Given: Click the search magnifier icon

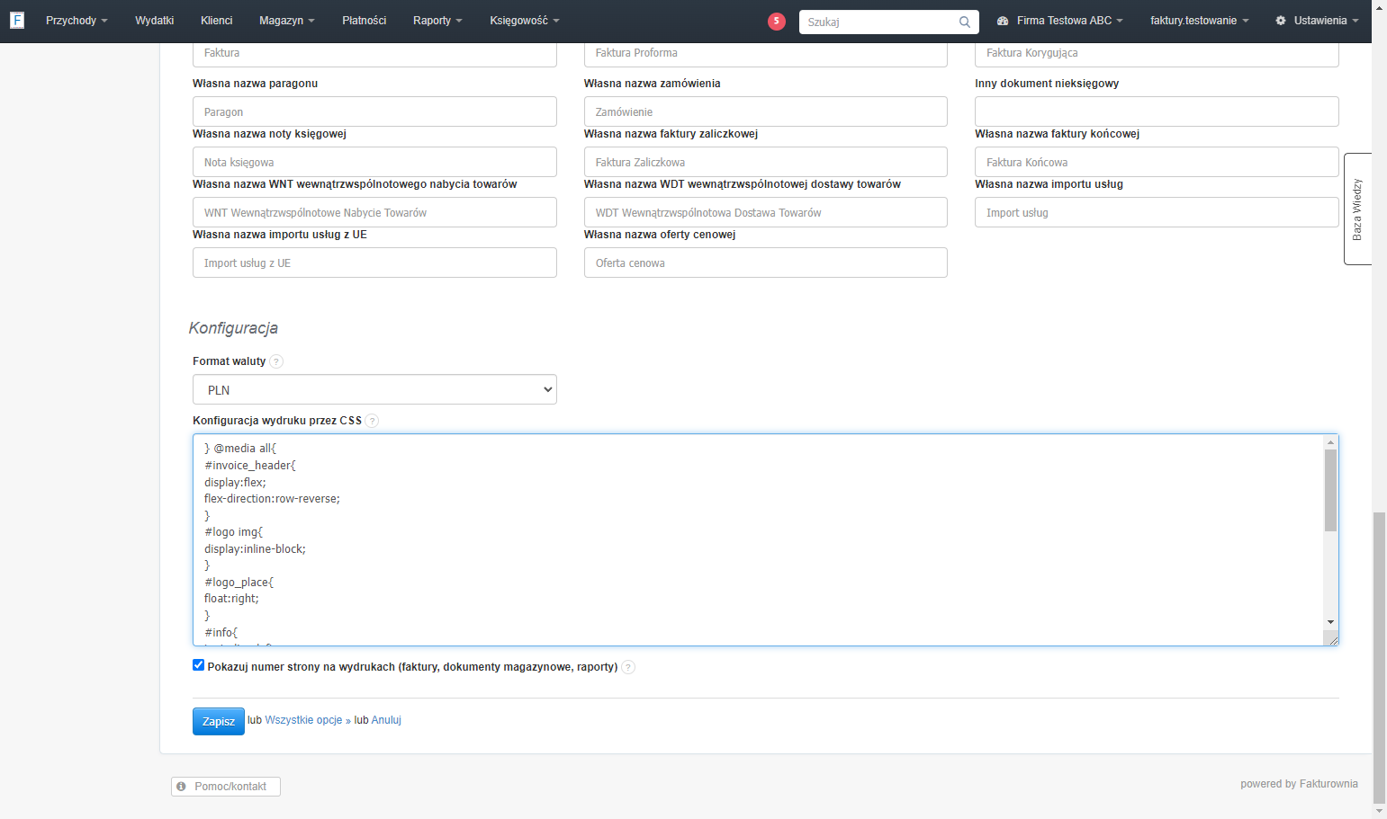Looking at the screenshot, I should [965, 22].
